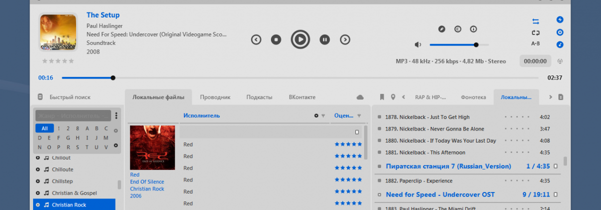Click the bookmark icon
The height and width of the screenshot is (210, 601).
(x=381, y=97)
